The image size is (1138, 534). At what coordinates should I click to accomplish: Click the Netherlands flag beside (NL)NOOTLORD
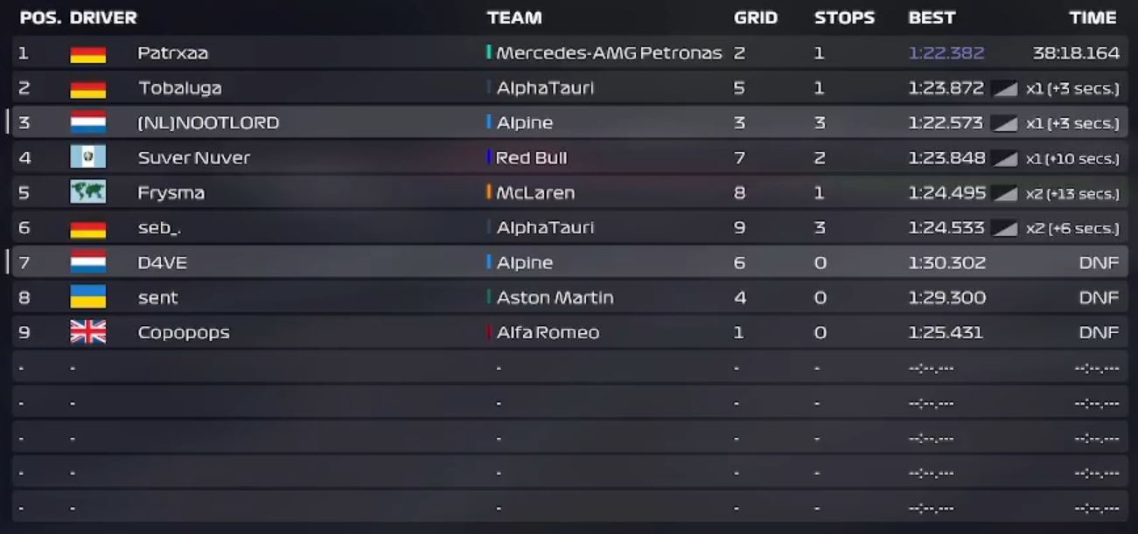[x=87, y=123]
